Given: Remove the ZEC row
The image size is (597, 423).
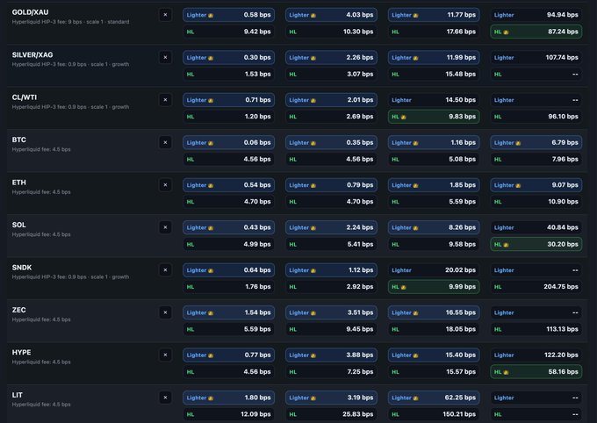Looking at the screenshot, I should pos(165,312).
